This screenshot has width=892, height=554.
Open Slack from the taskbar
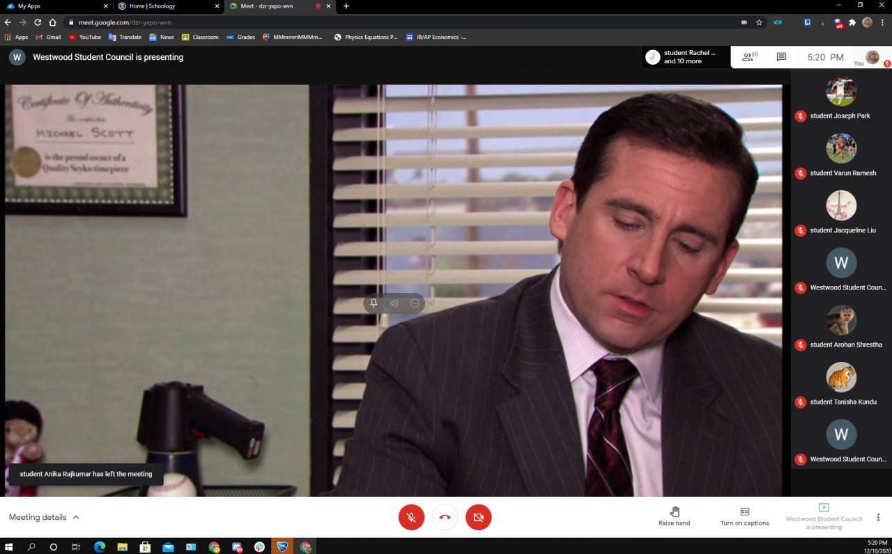point(259,547)
